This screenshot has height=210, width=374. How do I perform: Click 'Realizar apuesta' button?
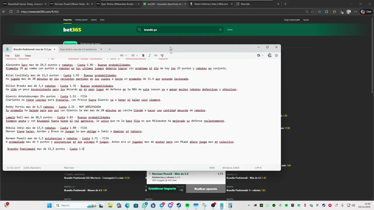206,189
